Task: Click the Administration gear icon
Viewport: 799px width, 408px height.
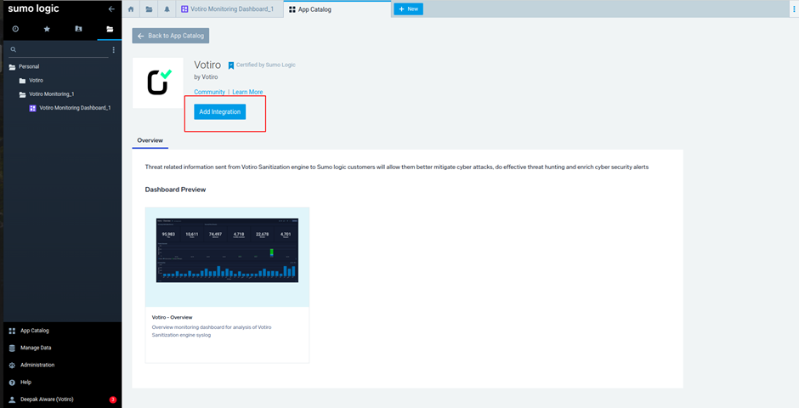Action: point(12,365)
